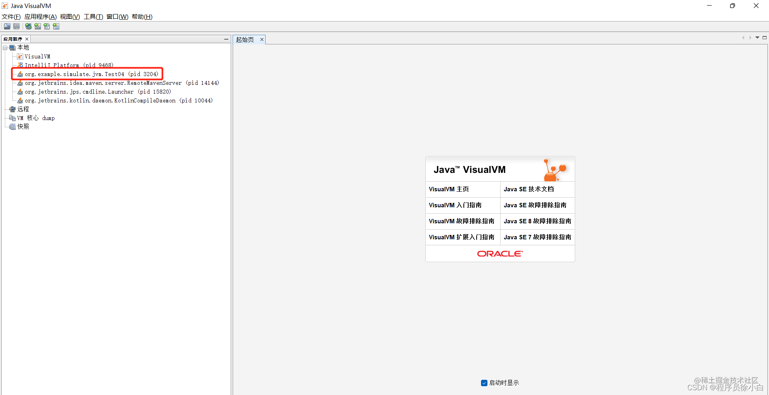Click the grayed Save toolbar icon
The image size is (769, 395).
[16, 26]
